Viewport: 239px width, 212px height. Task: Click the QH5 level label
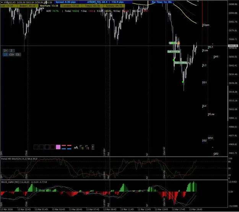[x=216, y=57]
